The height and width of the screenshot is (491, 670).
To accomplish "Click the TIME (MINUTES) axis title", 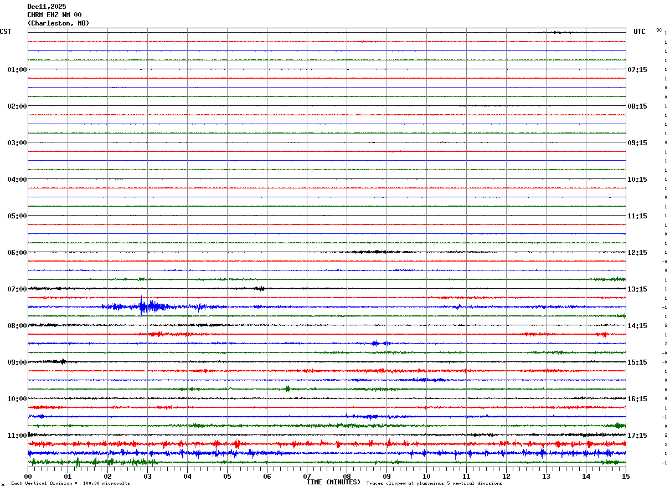I will pyautogui.click(x=333, y=482).
